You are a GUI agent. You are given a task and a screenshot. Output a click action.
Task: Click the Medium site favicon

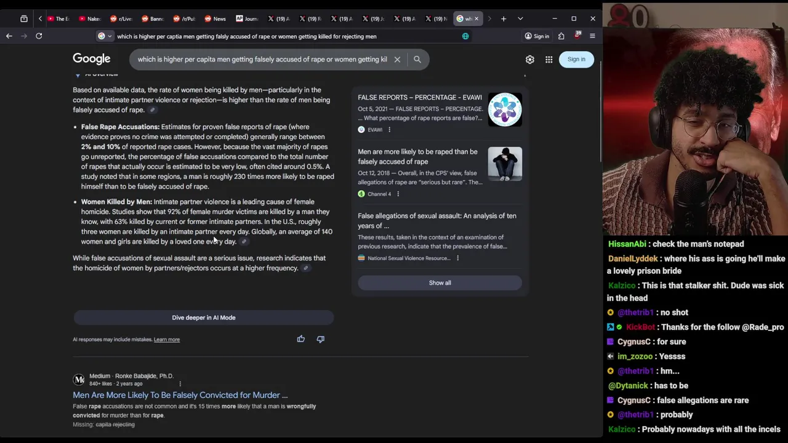pyautogui.click(x=79, y=380)
